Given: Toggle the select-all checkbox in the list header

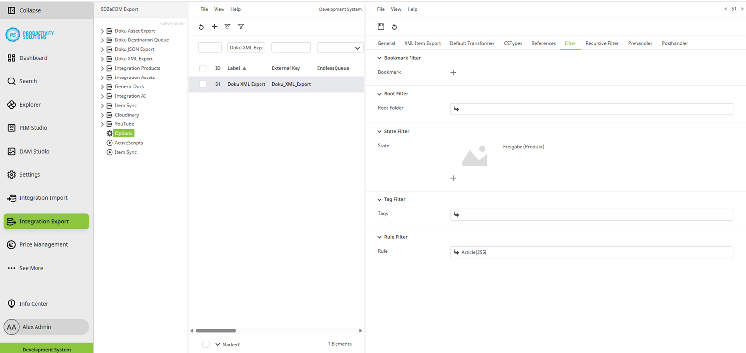Looking at the screenshot, I should (x=202, y=68).
